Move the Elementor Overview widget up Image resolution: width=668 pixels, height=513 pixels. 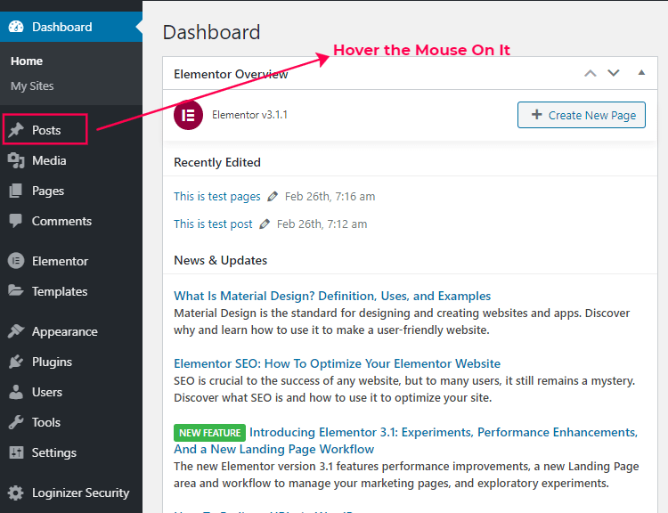pyautogui.click(x=590, y=73)
